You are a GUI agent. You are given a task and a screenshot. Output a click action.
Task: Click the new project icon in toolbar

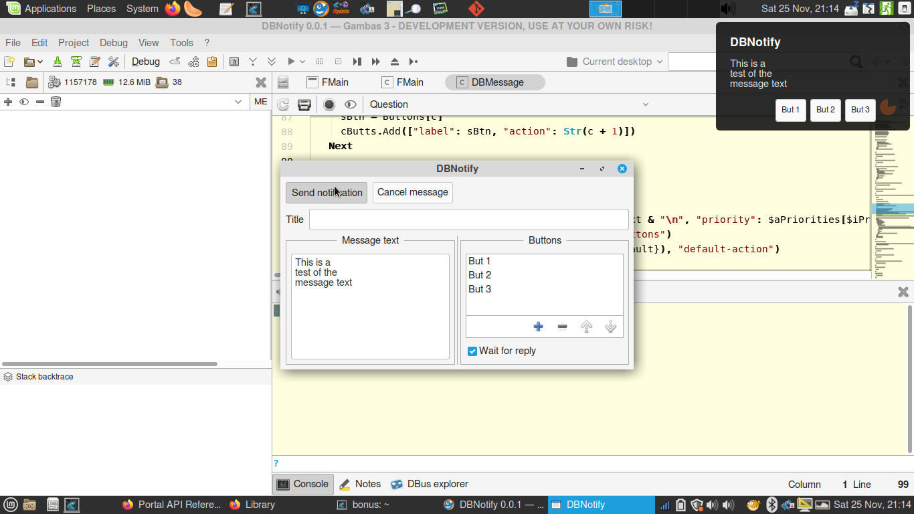9,62
